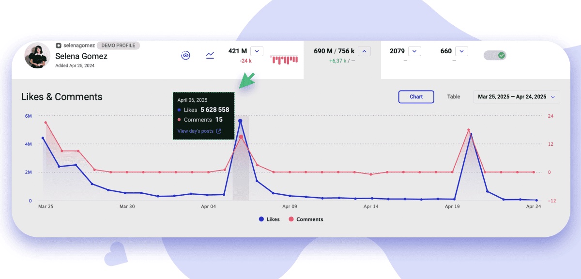Screen dimensions: 581x279
Task: Click the blue Likes legend dot
Action: [x=261, y=219]
